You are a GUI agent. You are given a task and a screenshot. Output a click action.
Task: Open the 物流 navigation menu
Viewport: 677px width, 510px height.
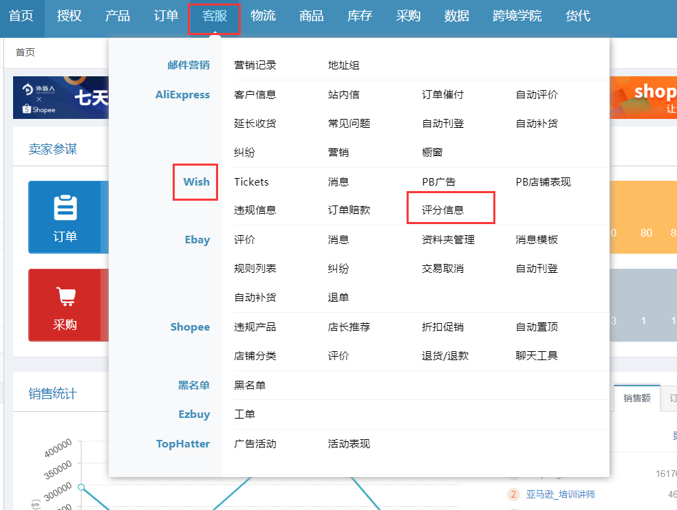tap(263, 16)
